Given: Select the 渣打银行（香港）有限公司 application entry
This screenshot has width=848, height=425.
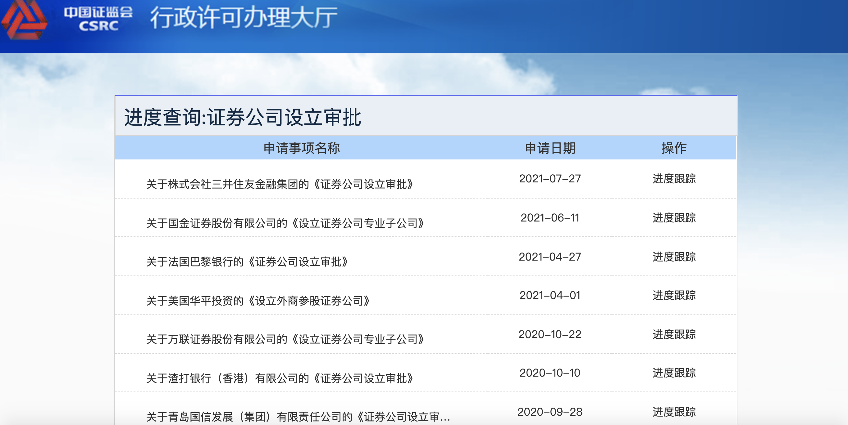Looking at the screenshot, I should point(280,378).
